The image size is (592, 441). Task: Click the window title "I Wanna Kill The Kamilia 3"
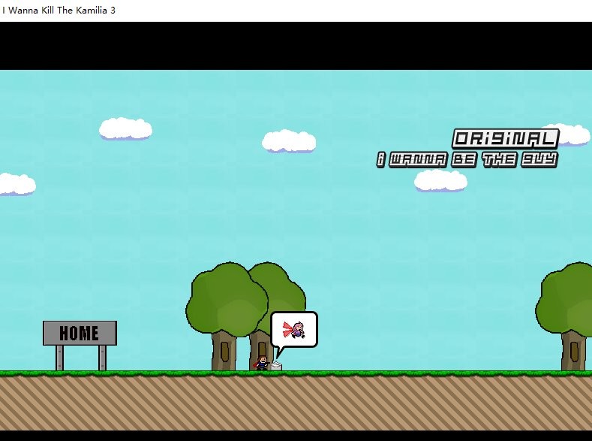(x=59, y=11)
